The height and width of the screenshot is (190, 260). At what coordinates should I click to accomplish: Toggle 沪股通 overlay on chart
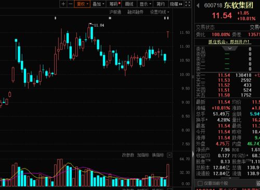(x=115, y=12)
